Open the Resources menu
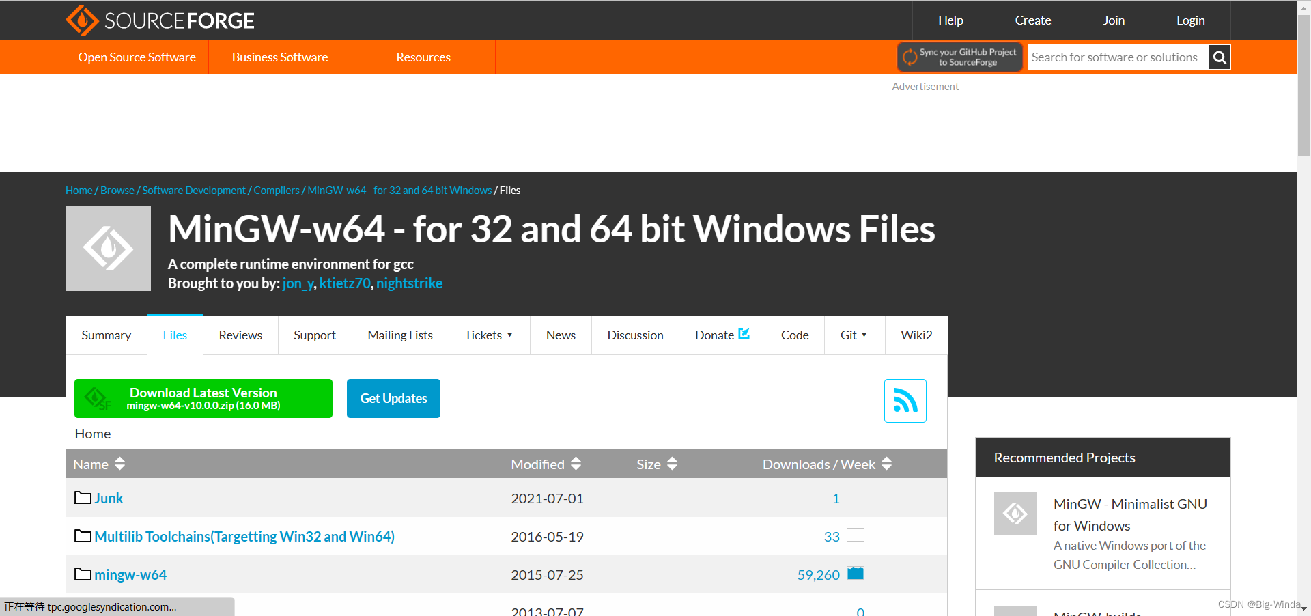The image size is (1311, 616). point(423,57)
